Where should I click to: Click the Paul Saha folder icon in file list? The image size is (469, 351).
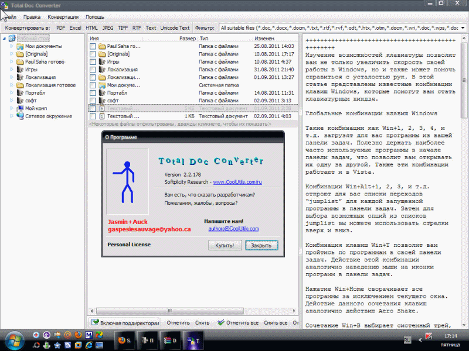point(102,46)
